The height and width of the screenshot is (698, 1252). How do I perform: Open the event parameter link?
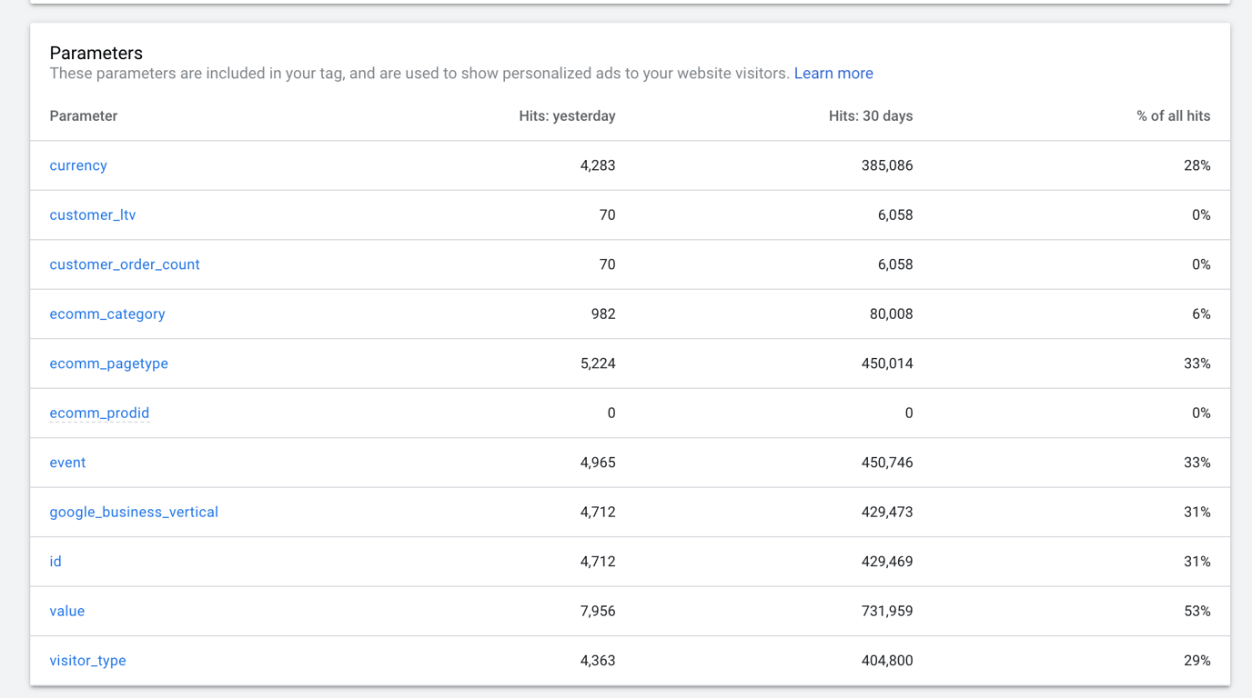pyautogui.click(x=67, y=463)
